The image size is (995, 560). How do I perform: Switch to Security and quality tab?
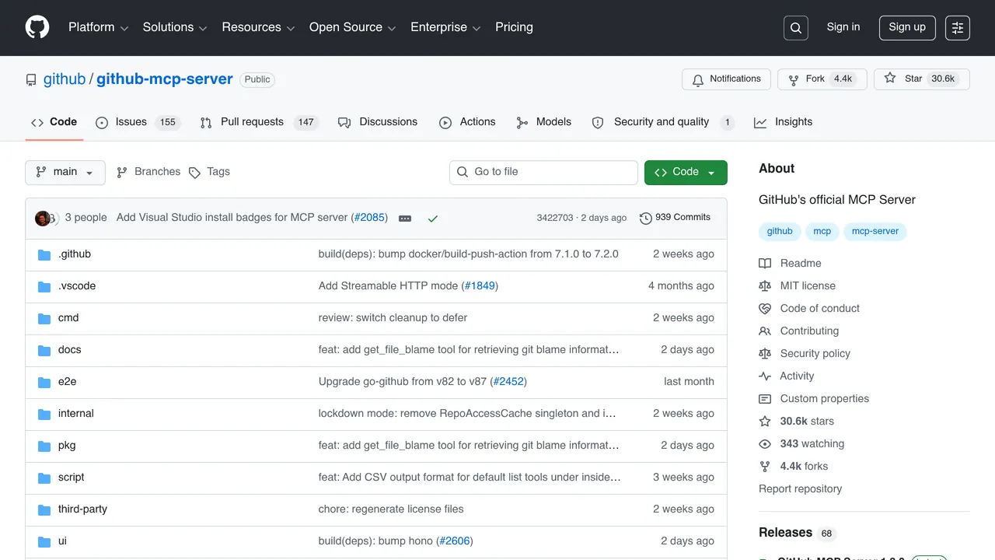pos(662,122)
